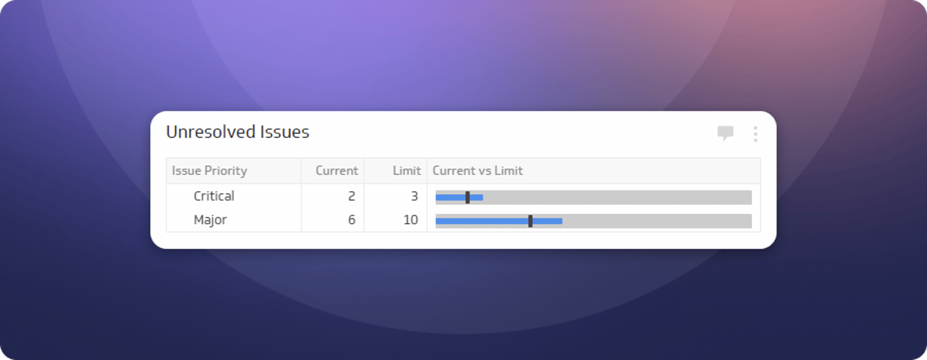Click the gray track of Major bar
Screen dimensions: 927x360
pyautogui.click(x=657, y=221)
